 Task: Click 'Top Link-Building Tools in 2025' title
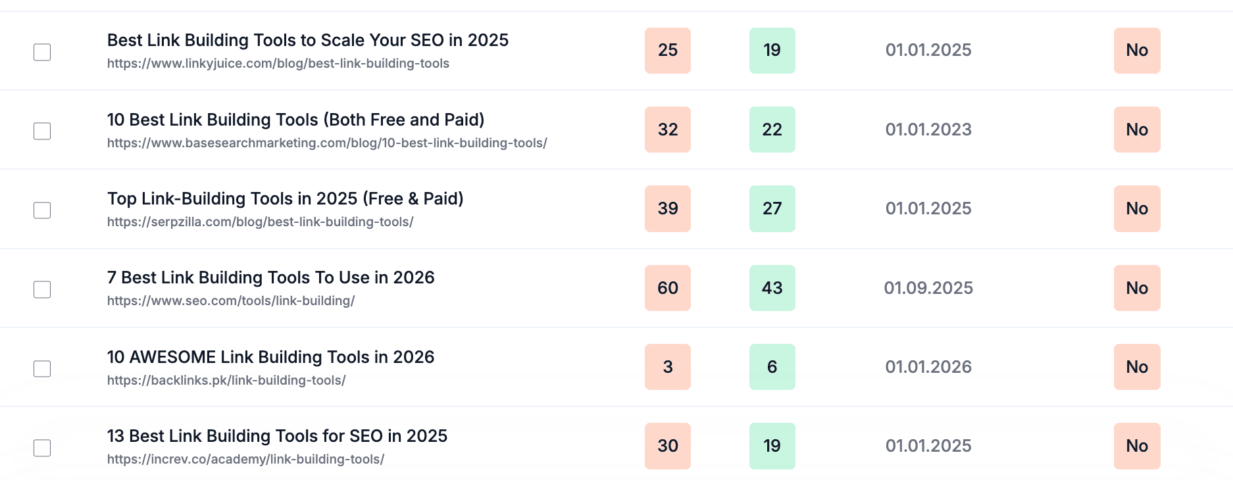pyautogui.click(x=285, y=199)
